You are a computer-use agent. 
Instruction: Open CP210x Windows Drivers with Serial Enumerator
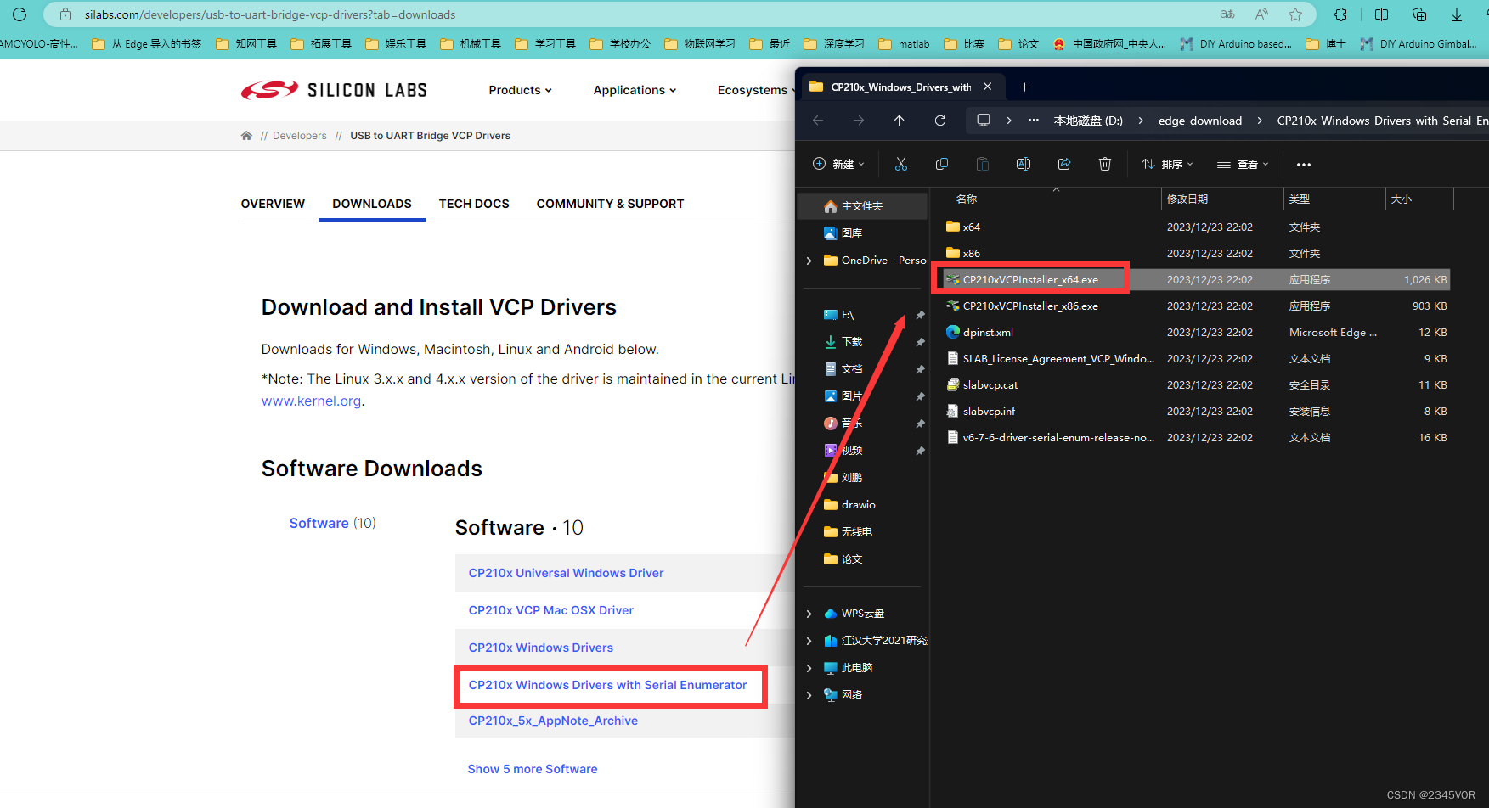click(x=607, y=685)
